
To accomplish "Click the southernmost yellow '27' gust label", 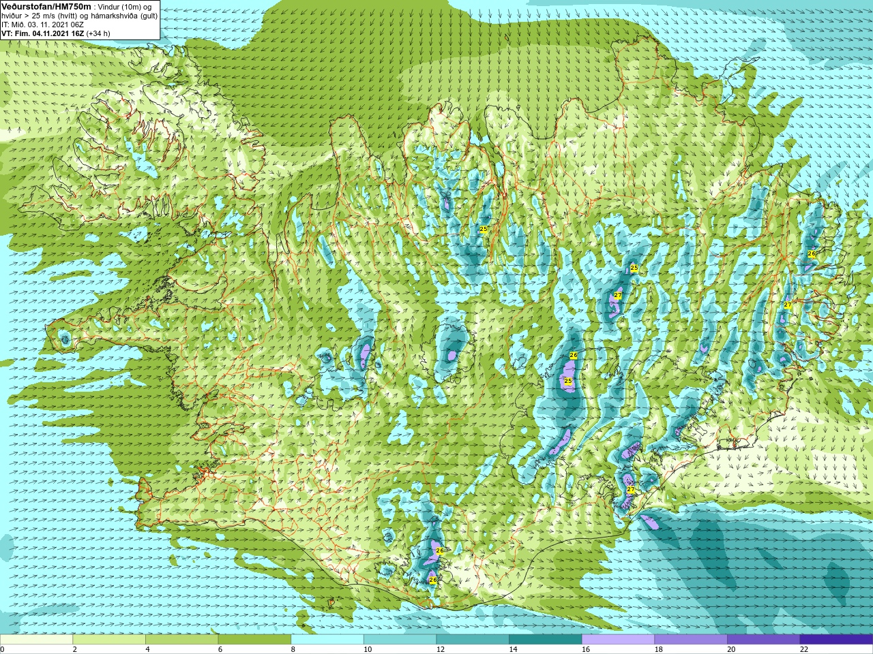I will 631,490.
